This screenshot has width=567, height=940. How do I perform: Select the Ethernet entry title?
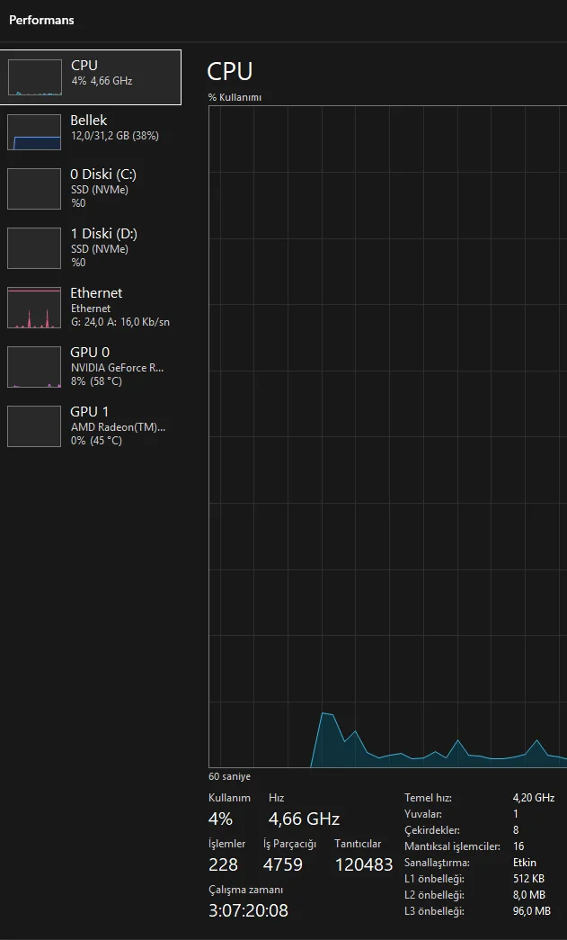[96, 293]
